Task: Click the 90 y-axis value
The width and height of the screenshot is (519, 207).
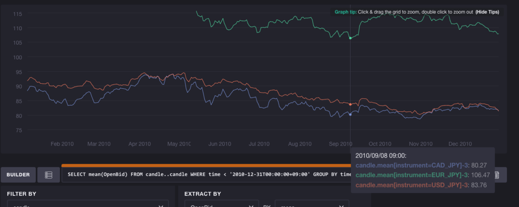Action: (x=19, y=86)
